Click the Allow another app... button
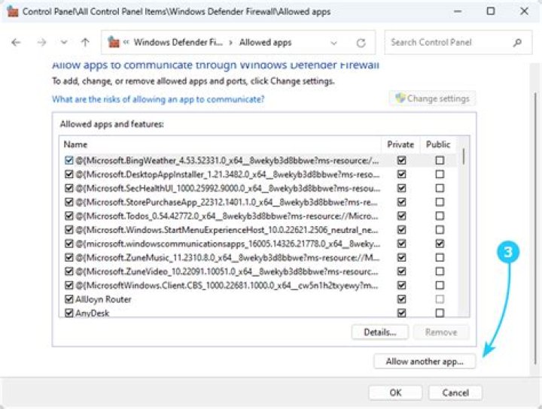The height and width of the screenshot is (409, 542). [x=425, y=362]
